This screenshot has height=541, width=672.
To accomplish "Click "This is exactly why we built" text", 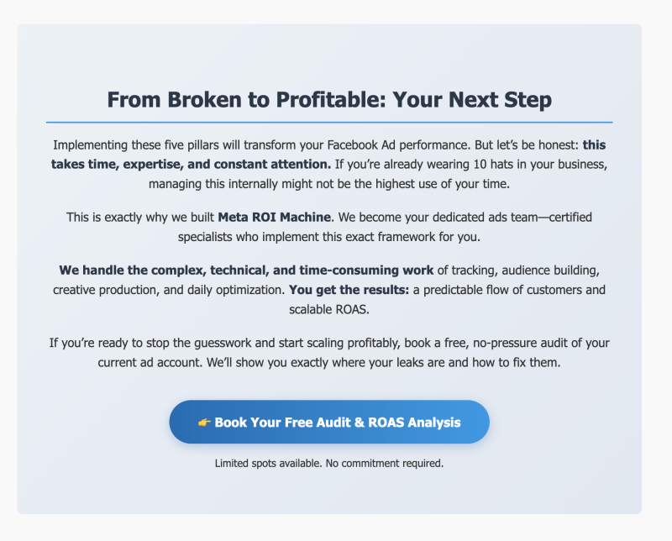I will click(140, 217).
